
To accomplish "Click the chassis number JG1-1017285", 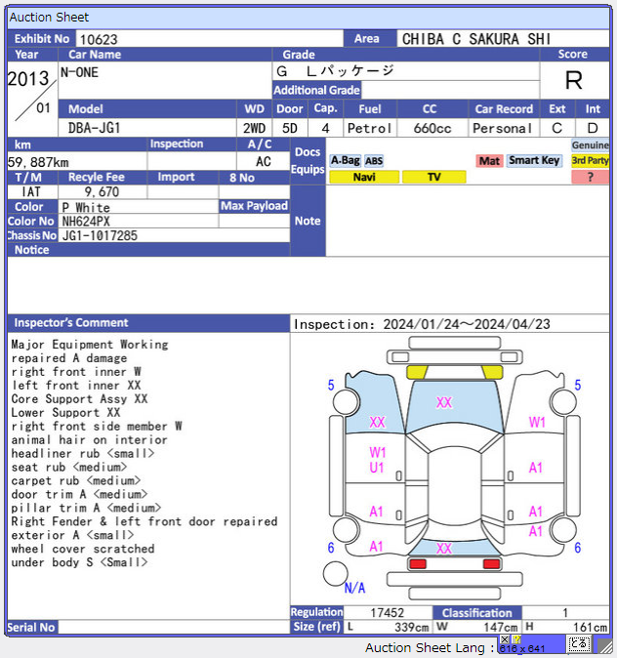I will tap(100, 235).
